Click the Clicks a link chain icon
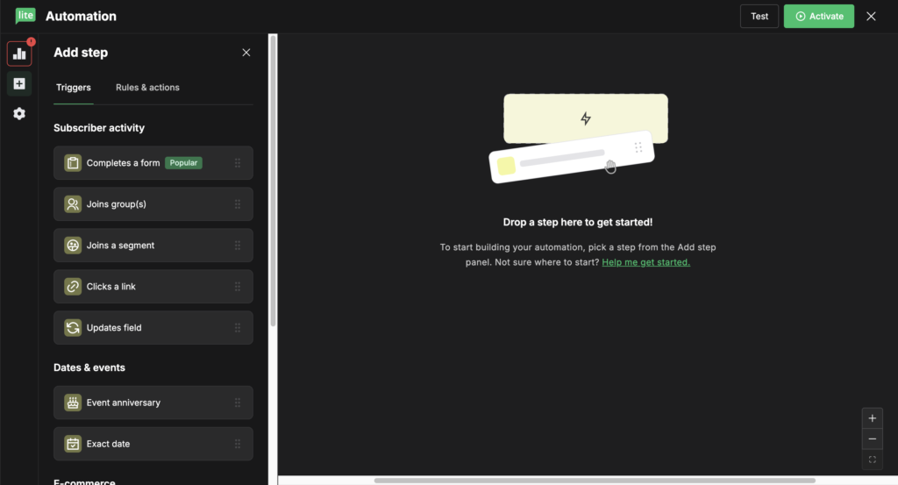The height and width of the screenshot is (485, 898). pyautogui.click(x=73, y=287)
